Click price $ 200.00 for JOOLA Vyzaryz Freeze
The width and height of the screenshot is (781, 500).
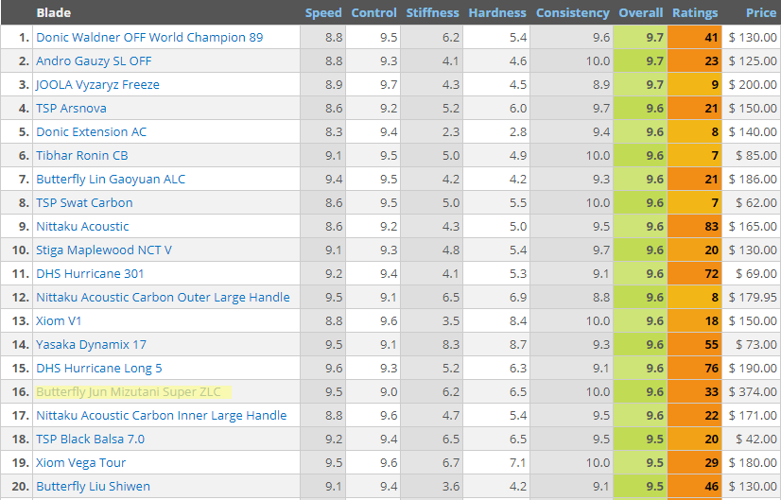[x=753, y=85]
